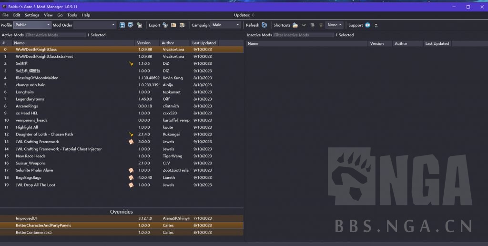Open the mods folder shortcut icon

pyautogui.click(x=295, y=25)
